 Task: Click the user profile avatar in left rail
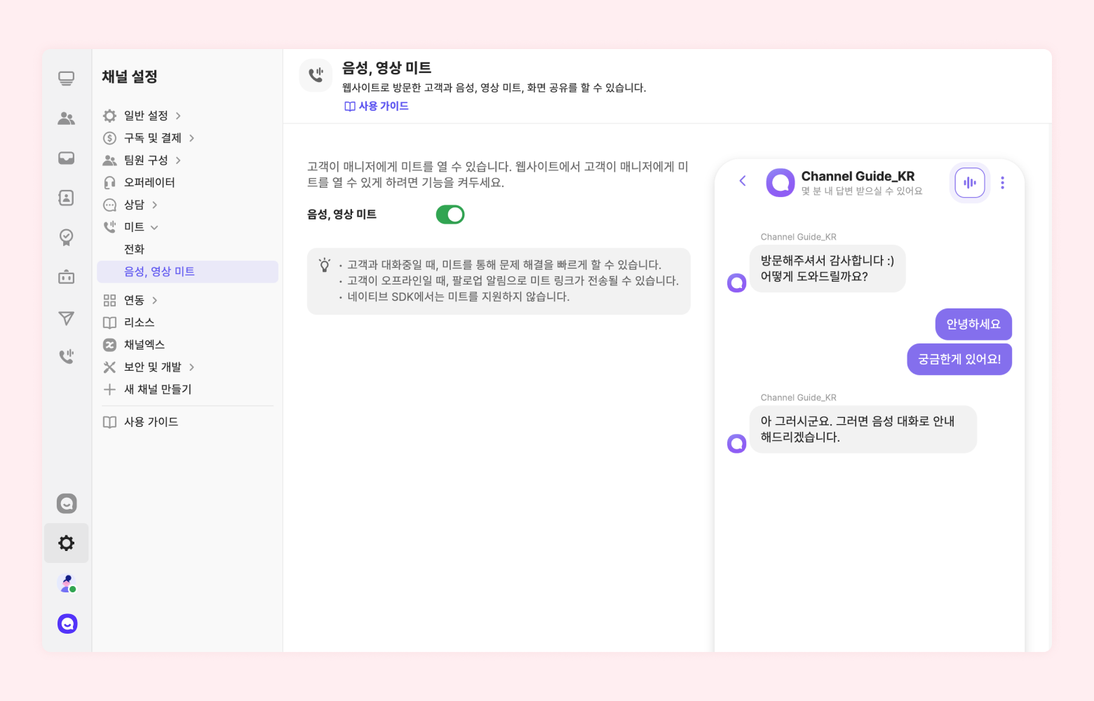tap(67, 583)
